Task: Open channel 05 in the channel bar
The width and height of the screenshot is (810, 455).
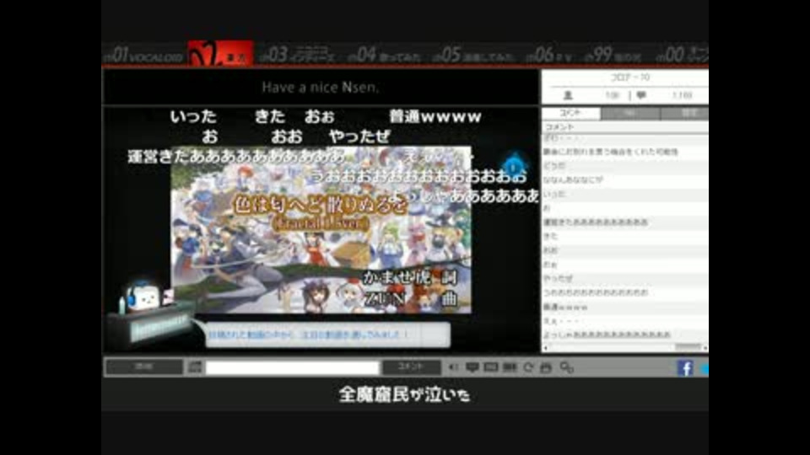Action: [x=474, y=55]
